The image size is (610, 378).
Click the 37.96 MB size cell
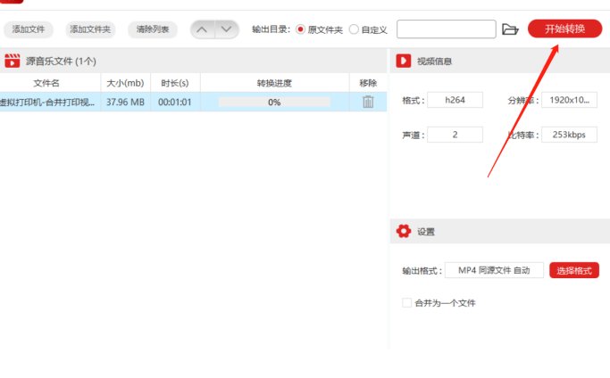pyautogui.click(x=125, y=103)
